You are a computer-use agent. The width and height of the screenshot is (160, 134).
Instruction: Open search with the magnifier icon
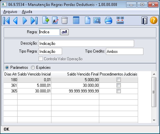click(97, 20)
